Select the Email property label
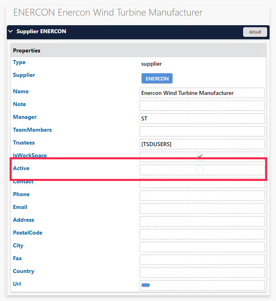Viewport: 276px width, 301px height. click(20, 207)
